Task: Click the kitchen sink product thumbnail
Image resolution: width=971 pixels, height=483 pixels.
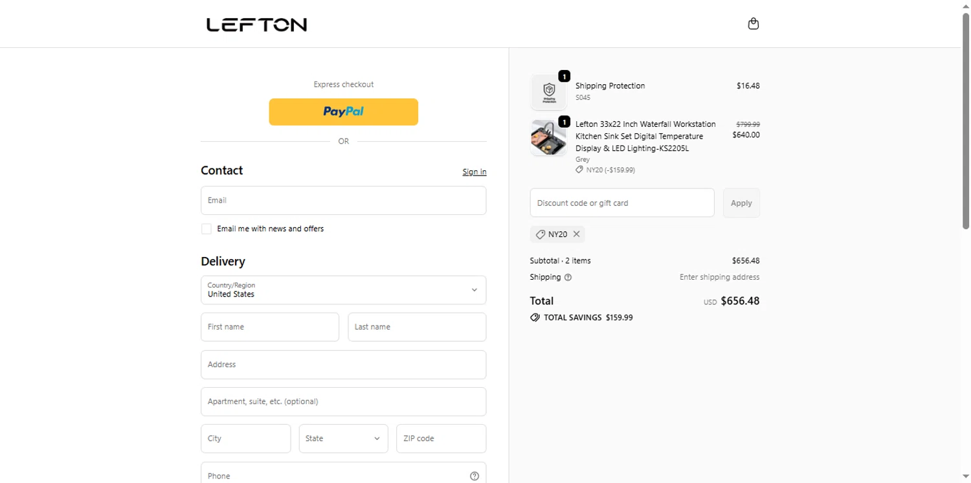Action: [x=549, y=138]
